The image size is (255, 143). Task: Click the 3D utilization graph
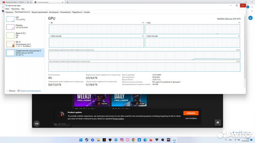tap(96, 29)
